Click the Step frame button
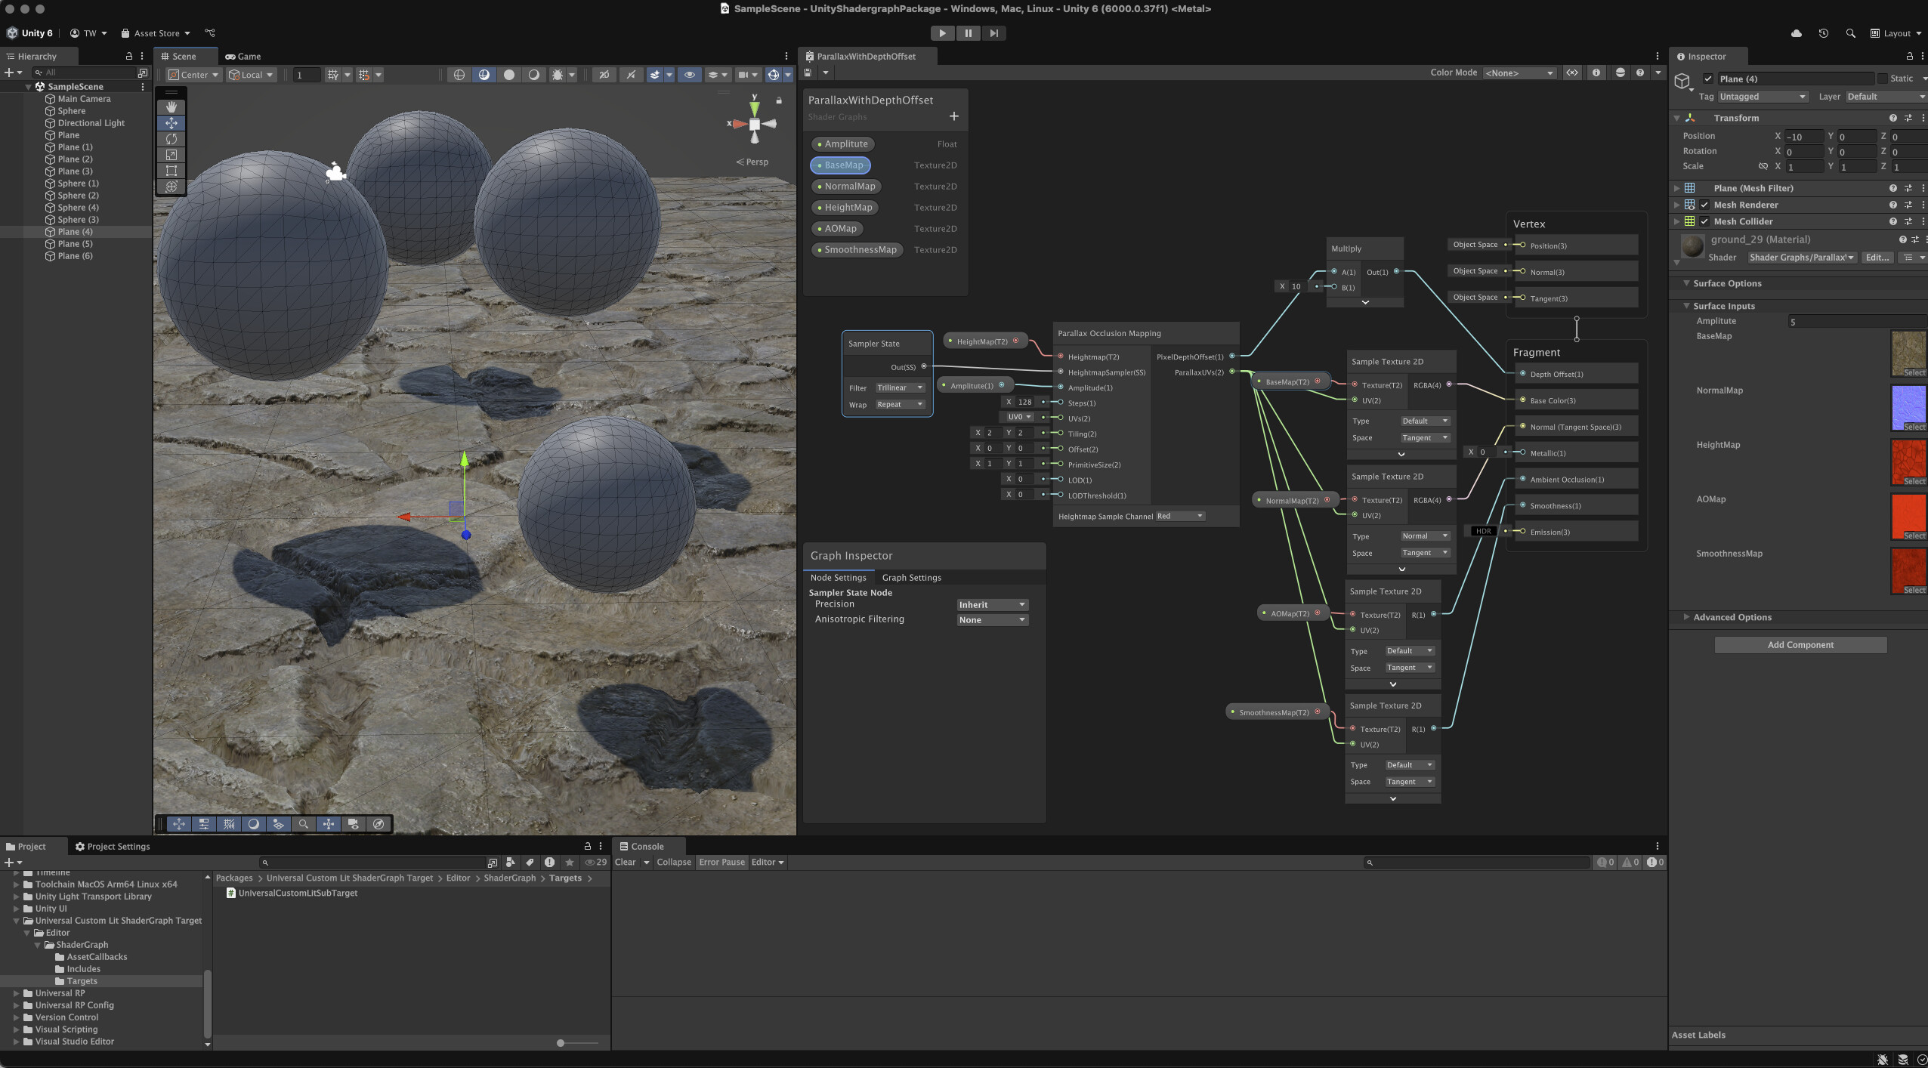Image resolution: width=1928 pixels, height=1068 pixels. [993, 33]
